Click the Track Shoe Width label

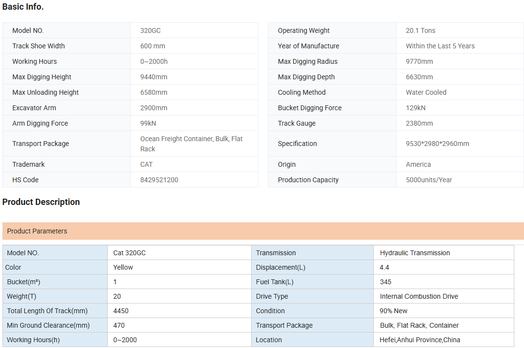(39, 46)
